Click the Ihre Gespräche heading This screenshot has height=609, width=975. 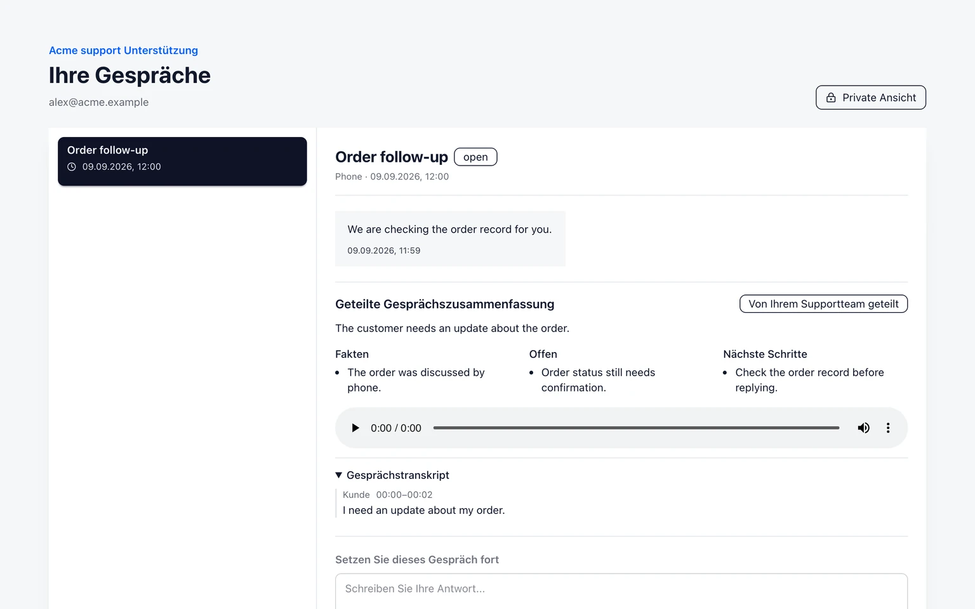pos(129,75)
